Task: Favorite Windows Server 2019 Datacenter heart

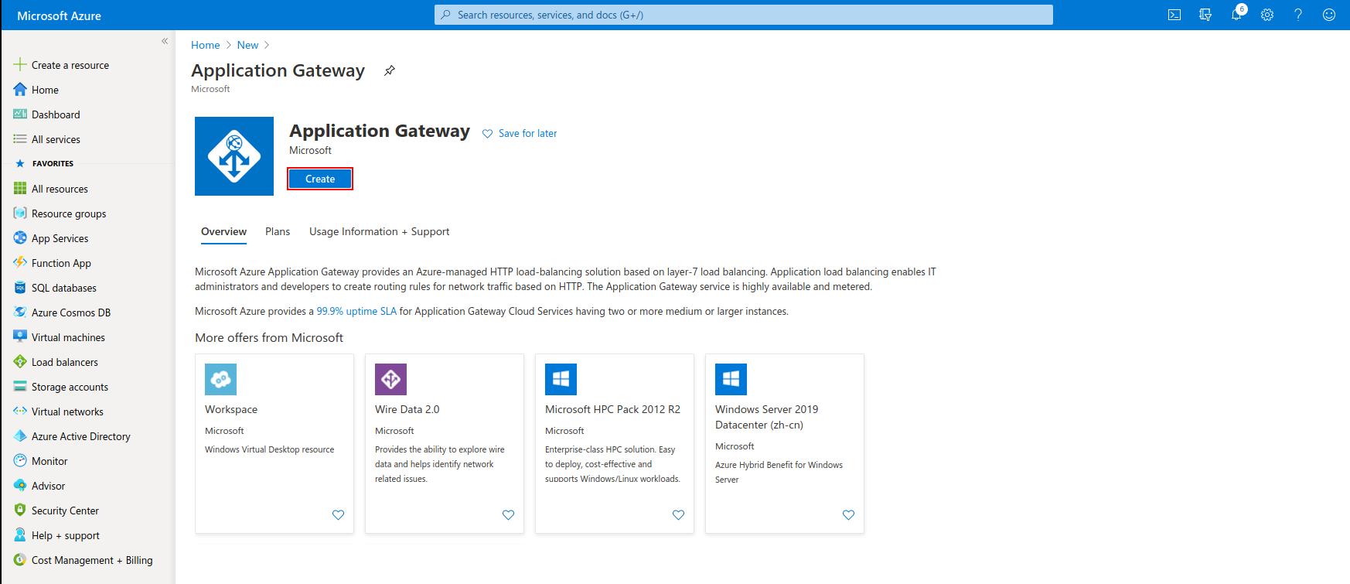Action: coord(848,515)
